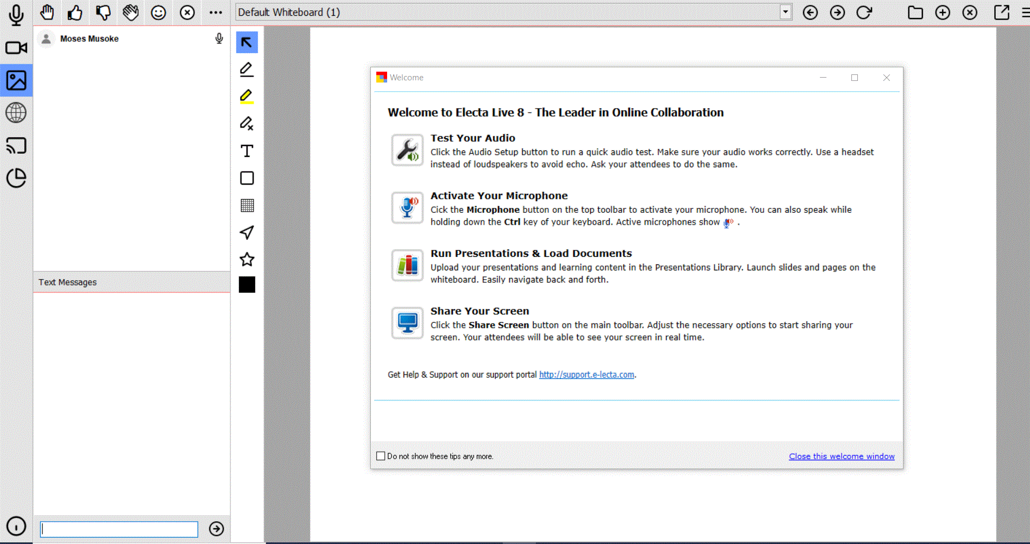This screenshot has width=1030, height=544.
Task: Click the smiley face emoticon icon
Action: click(x=159, y=12)
